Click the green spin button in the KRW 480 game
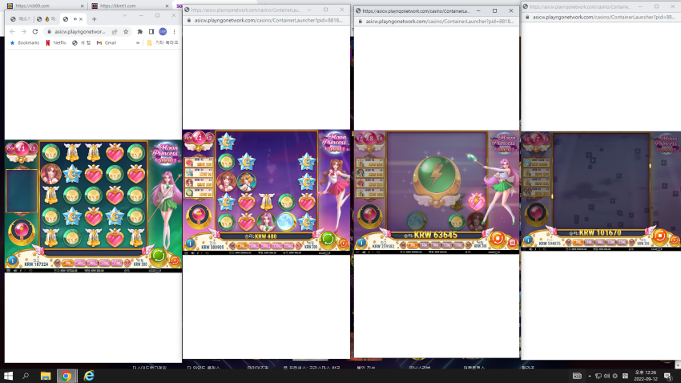The height and width of the screenshot is (383, 681). (328, 239)
